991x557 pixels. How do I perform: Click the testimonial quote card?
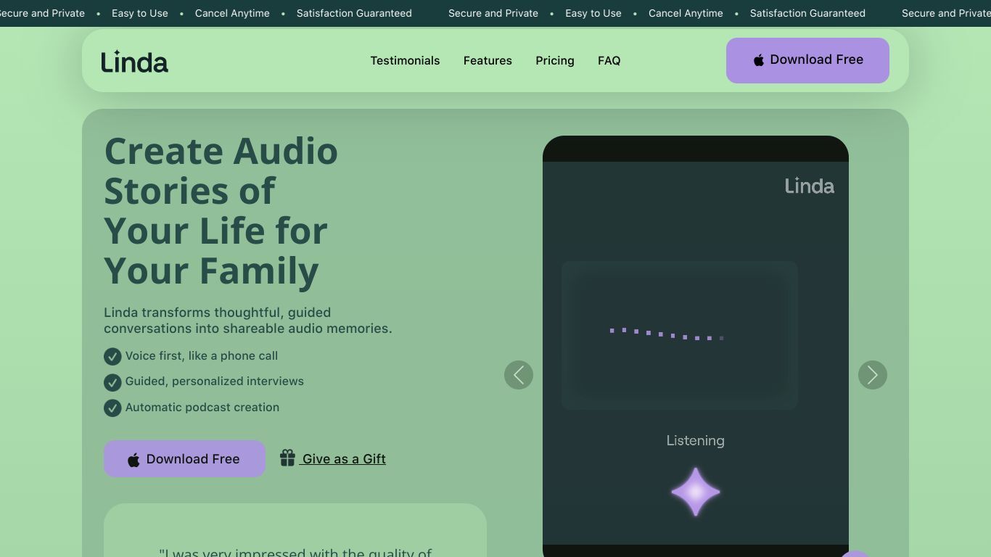click(x=295, y=530)
